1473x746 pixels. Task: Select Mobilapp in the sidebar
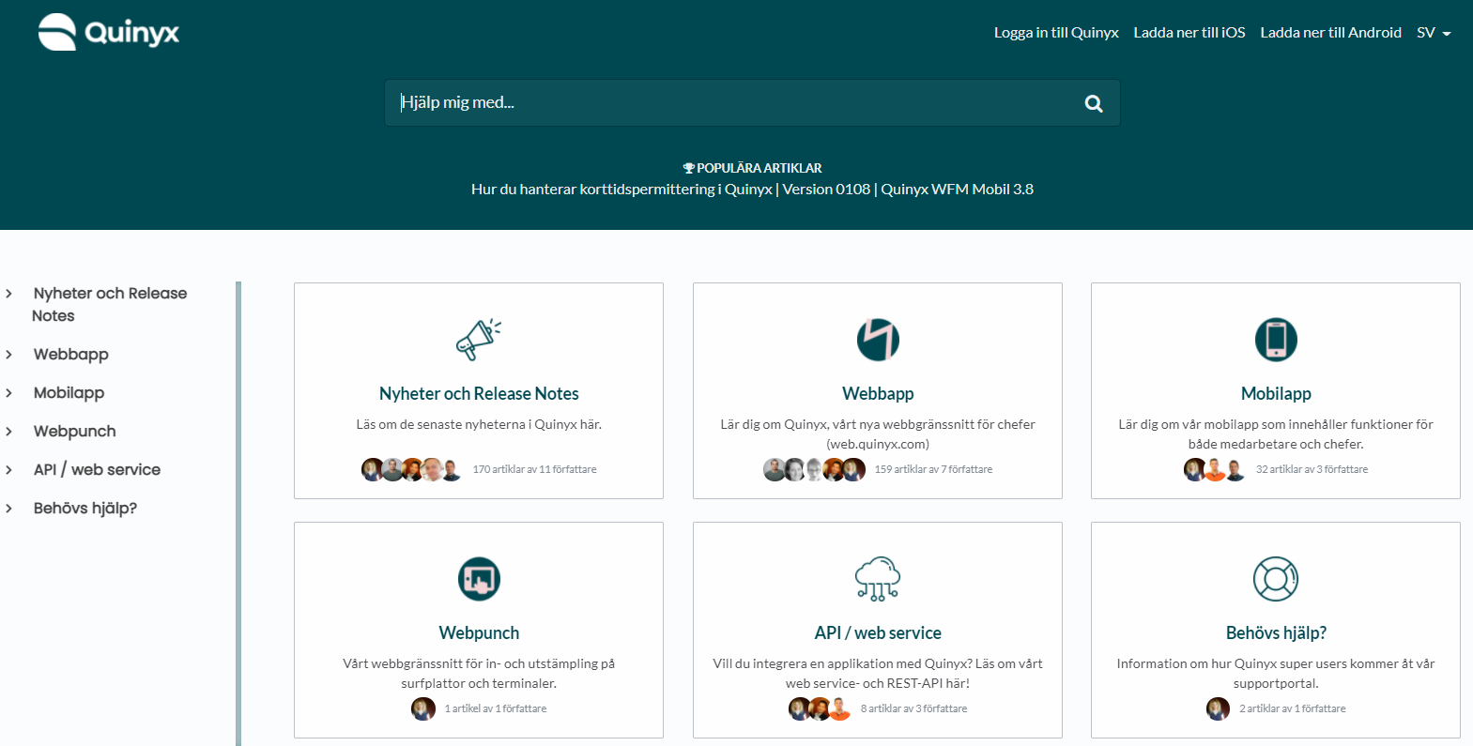click(69, 393)
